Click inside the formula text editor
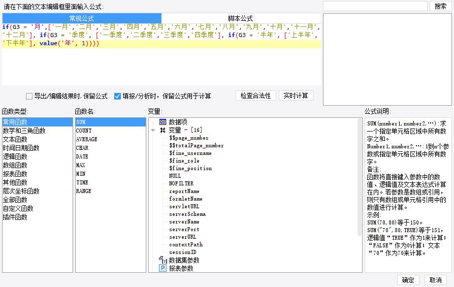454x287 pixels. click(161, 54)
